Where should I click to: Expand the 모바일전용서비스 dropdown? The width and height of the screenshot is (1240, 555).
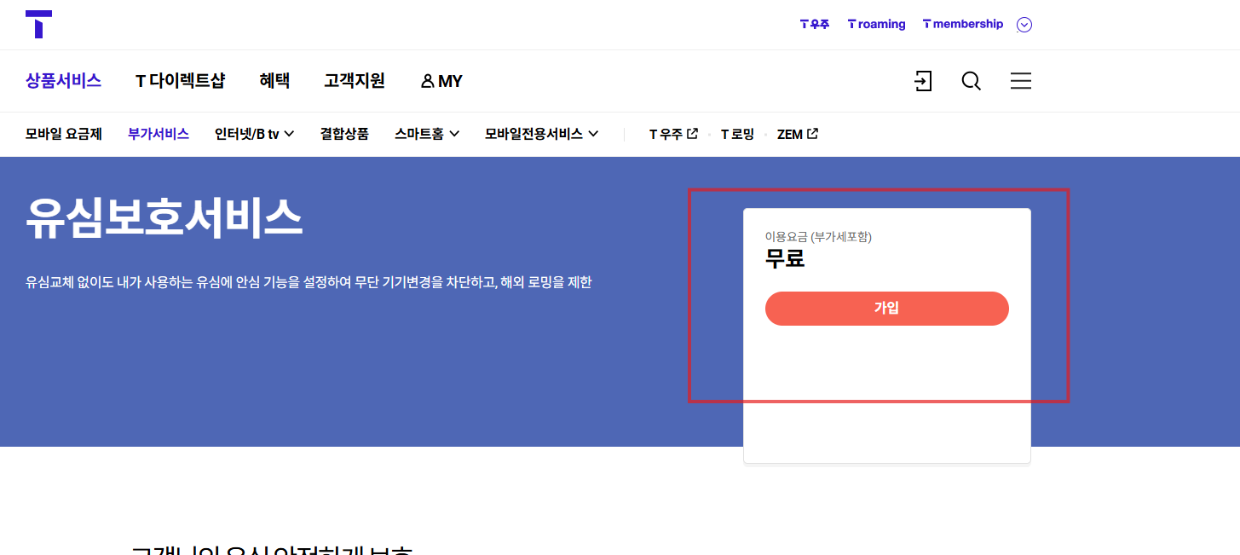tap(542, 134)
